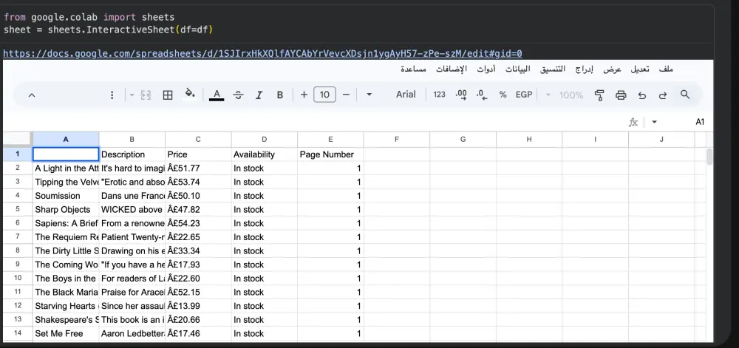This screenshot has width=739, height=348.
Task: Select the price cell Â£54.23
Action: coord(198,223)
